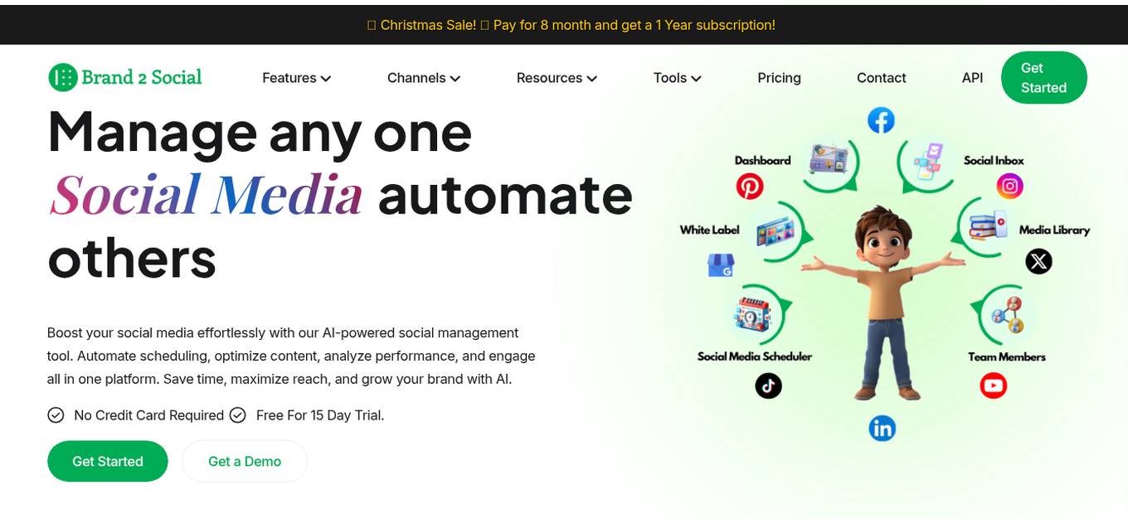Screen dimensions: 1128x519
Task: Click the Free 15 Day Trial checkmark
Action: point(238,415)
